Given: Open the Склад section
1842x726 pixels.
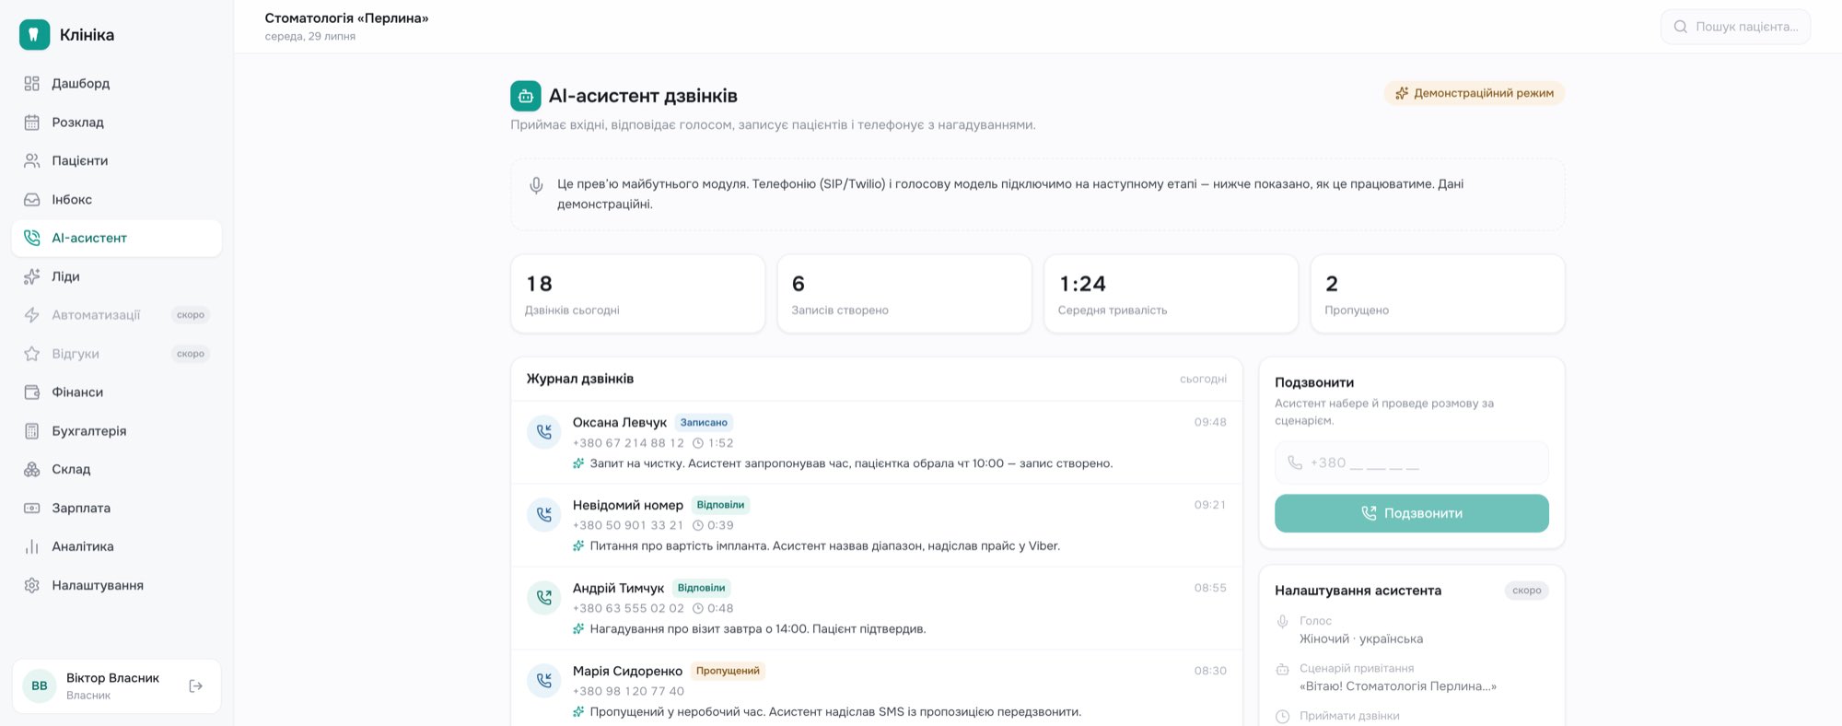Looking at the screenshot, I should click(x=117, y=470).
